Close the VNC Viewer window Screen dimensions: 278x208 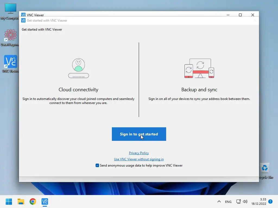click(253, 15)
